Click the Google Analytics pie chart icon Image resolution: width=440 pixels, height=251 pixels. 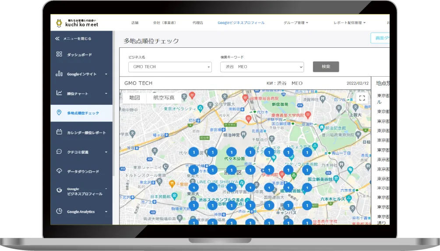pyautogui.click(x=59, y=212)
